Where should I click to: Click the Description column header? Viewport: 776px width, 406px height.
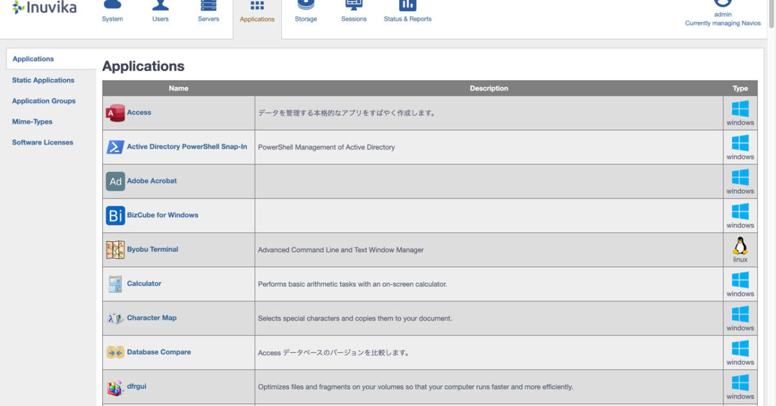489,89
